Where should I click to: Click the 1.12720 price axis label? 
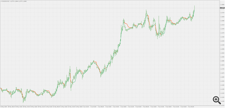click(x=222, y=13)
